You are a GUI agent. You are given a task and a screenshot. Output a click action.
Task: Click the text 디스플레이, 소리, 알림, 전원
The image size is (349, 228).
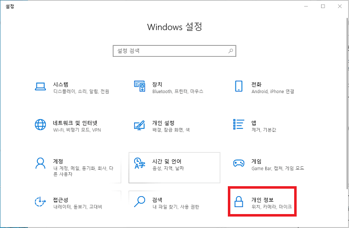[x=81, y=92]
